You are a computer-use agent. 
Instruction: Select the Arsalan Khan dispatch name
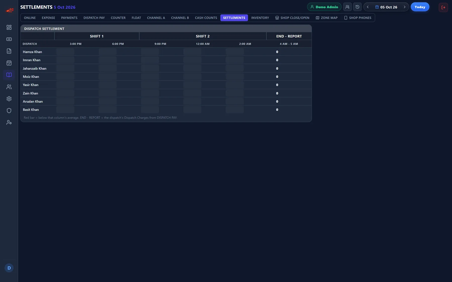point(33,102)
